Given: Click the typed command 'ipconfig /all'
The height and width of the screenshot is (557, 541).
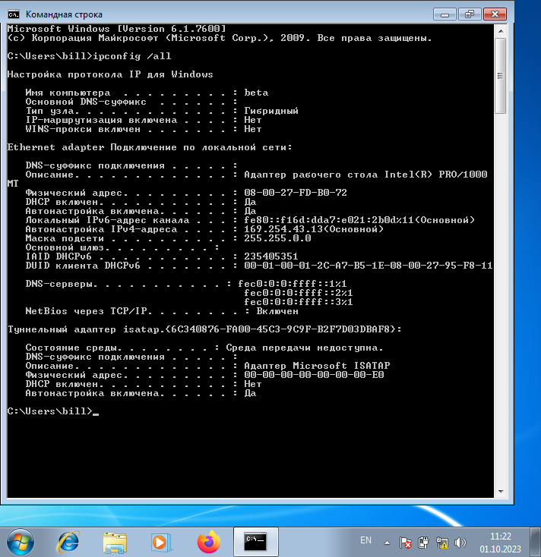Looking at the screenshot, I should [132, 56].
